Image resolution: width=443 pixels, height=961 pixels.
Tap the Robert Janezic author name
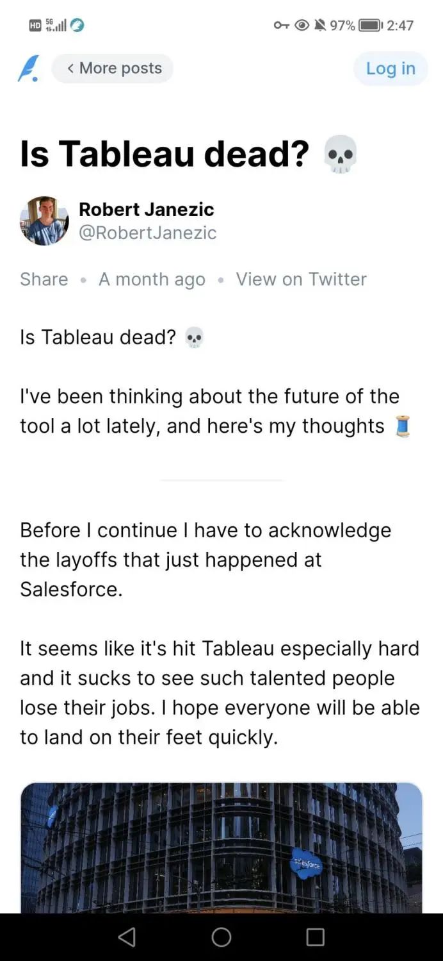tap(146, 209)
